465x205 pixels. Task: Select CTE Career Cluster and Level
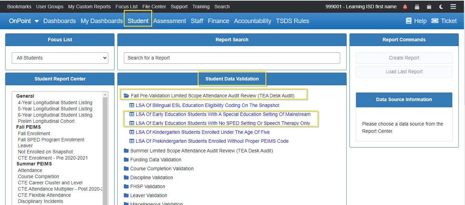50,183
